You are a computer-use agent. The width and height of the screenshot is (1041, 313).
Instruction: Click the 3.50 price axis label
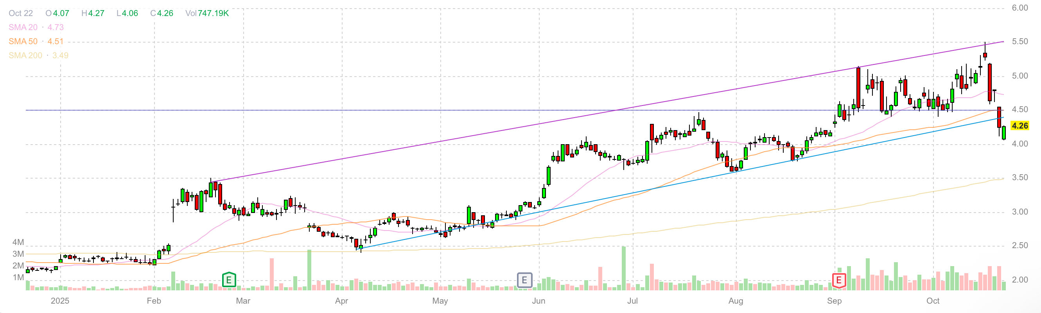coord(1019,178)
